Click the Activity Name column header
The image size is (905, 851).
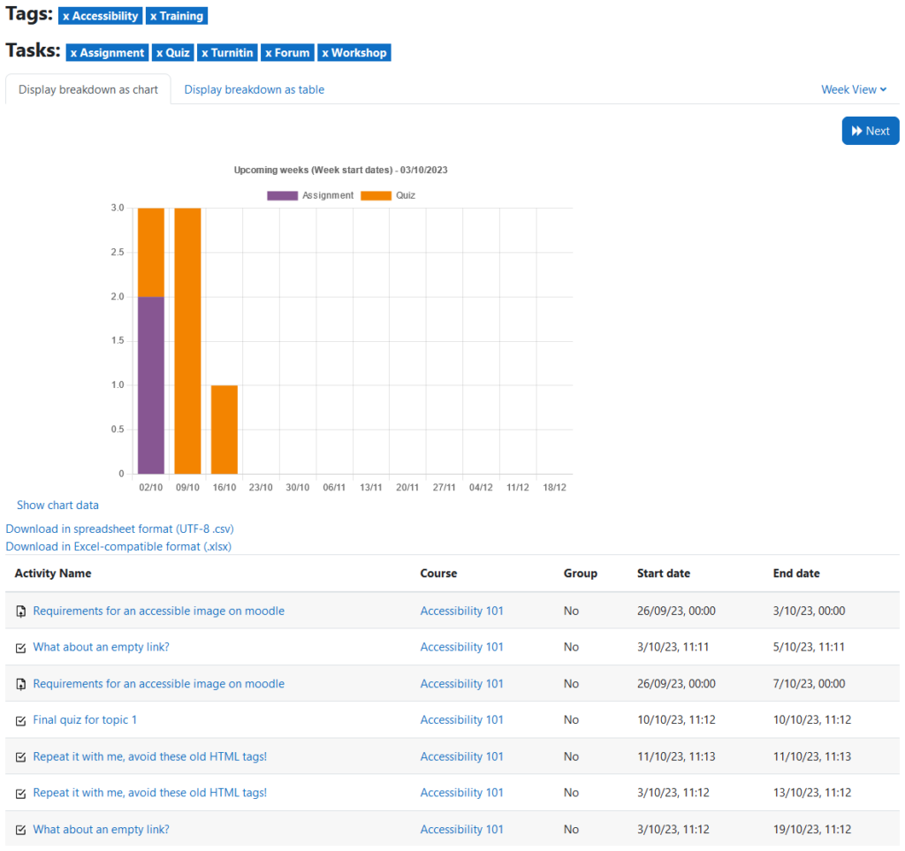click(53, 573)
